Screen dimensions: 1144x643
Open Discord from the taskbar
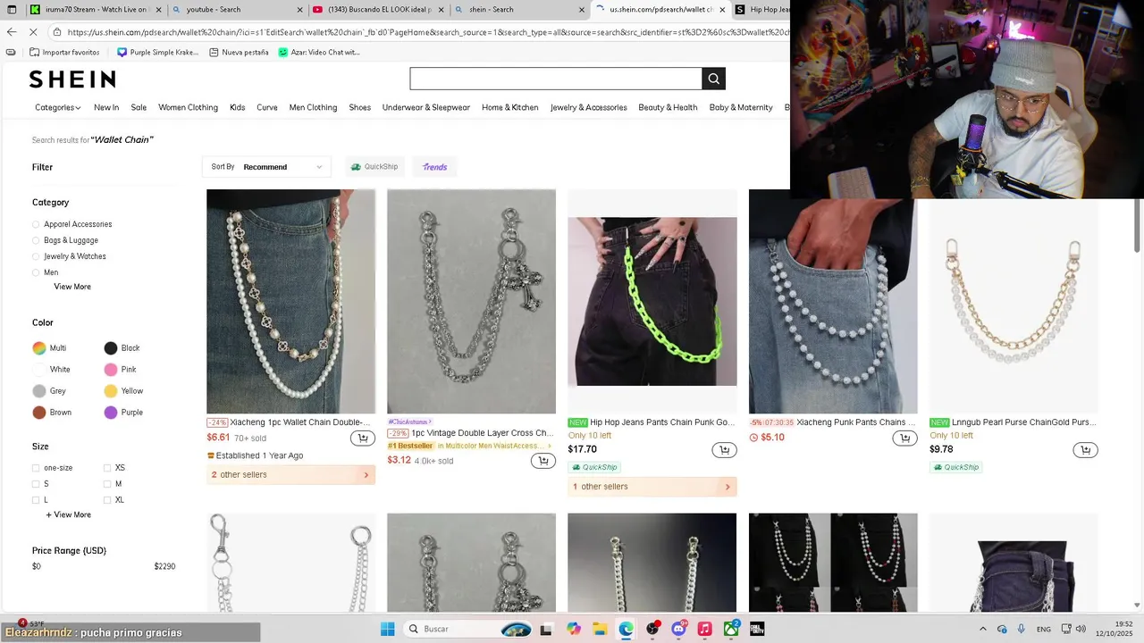[678, 629]
